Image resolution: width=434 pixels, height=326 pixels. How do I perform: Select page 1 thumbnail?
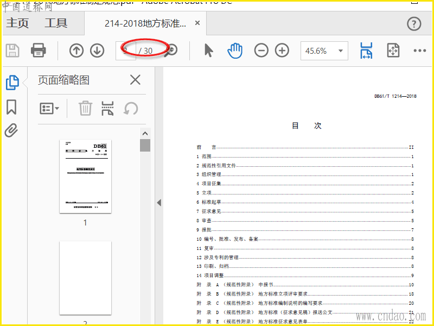click(x=86, y=176)
